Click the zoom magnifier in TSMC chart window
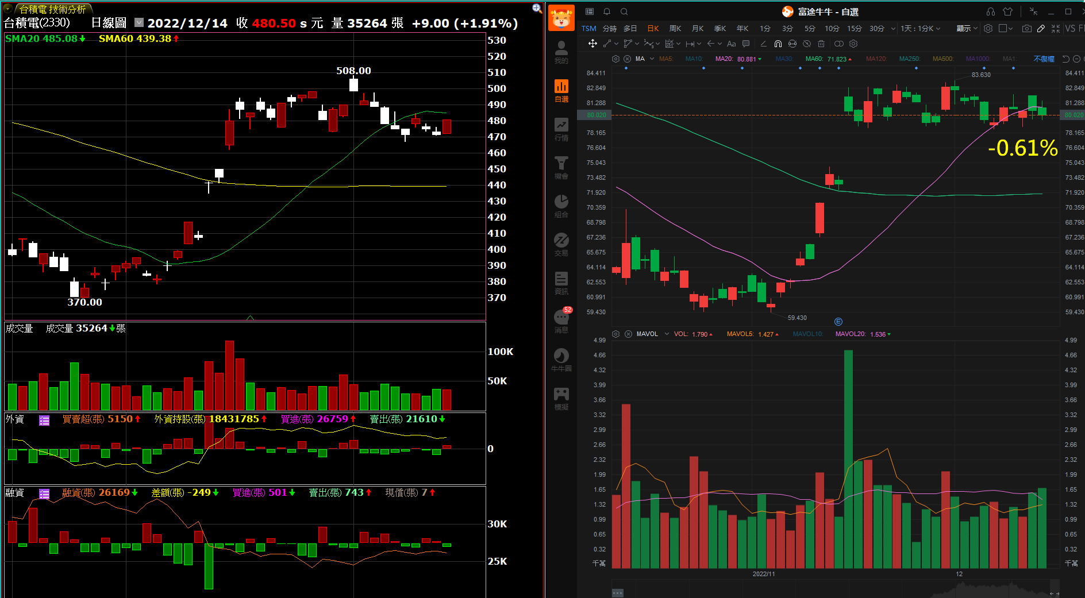The width and height of the screenshot is (1085, 598). click(537, 8)
